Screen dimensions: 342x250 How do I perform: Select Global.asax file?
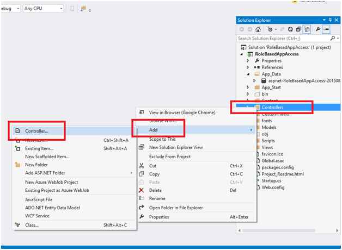(x=273, y=161)
